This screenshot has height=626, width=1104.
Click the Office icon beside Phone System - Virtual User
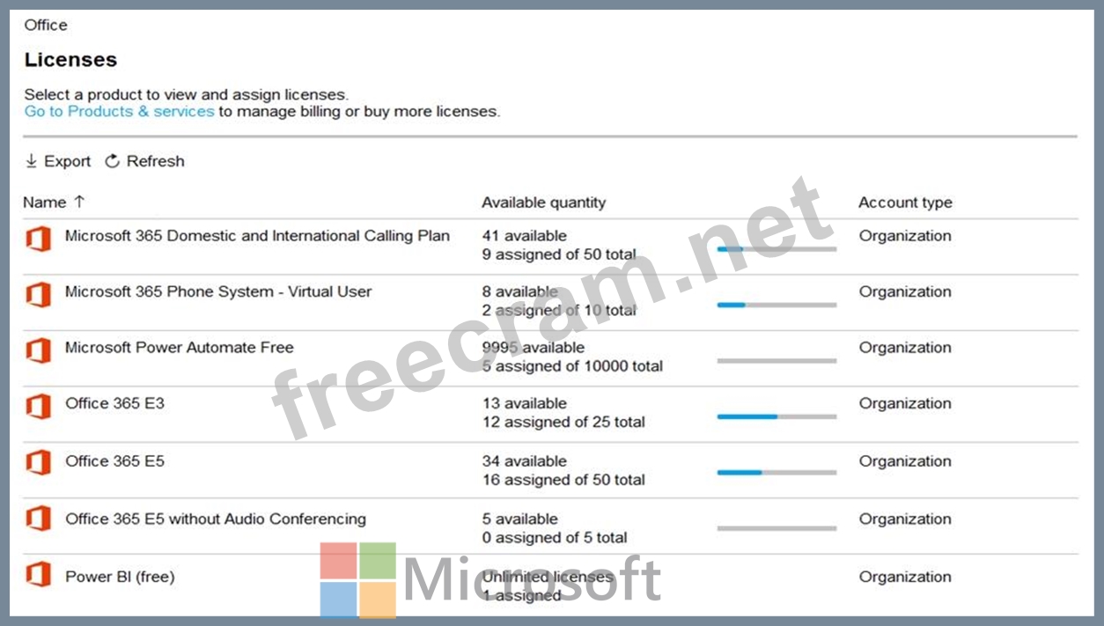coord(38,294)
